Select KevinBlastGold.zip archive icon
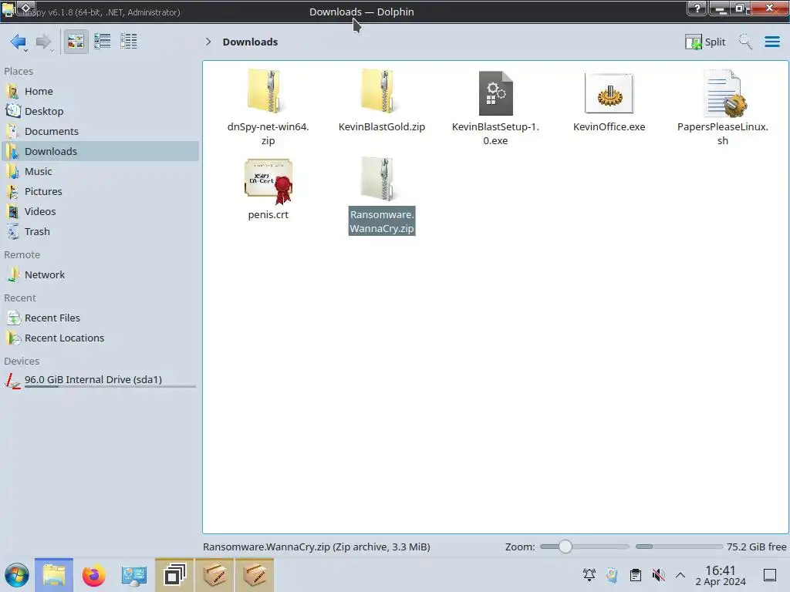This screenshot has height=592, width=790. (x=381, y=91)
